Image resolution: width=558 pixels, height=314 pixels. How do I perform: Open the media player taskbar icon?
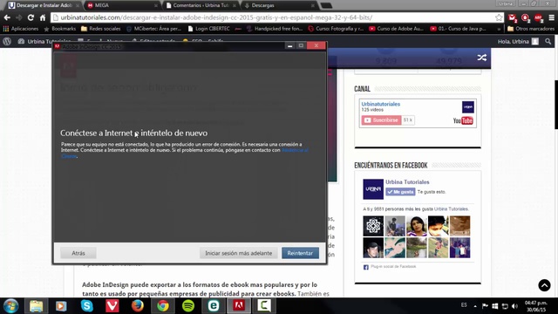point(61,306)
